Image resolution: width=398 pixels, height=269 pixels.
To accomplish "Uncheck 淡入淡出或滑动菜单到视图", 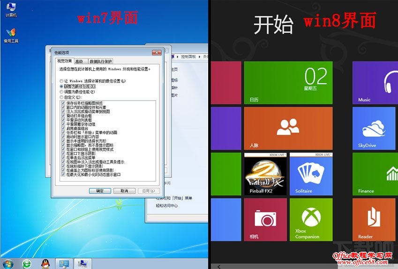I will tap(63, 111).
